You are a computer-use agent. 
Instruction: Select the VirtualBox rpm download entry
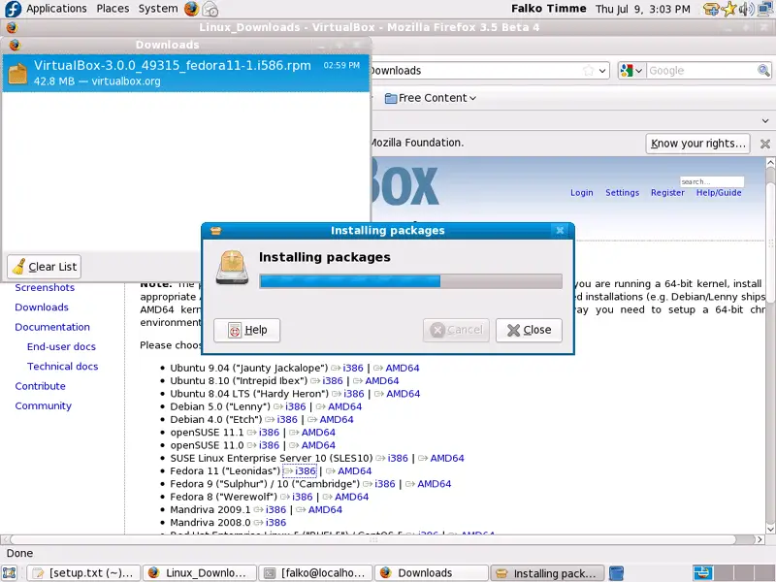[x=186, y=74]
